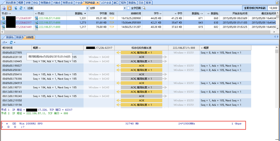Click the highlighted second icon in top toolbar

pyautogui.click(x=9, y=8)
